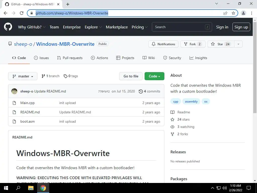Open the tab search chevron in the title bar

(x=217, y=4)
